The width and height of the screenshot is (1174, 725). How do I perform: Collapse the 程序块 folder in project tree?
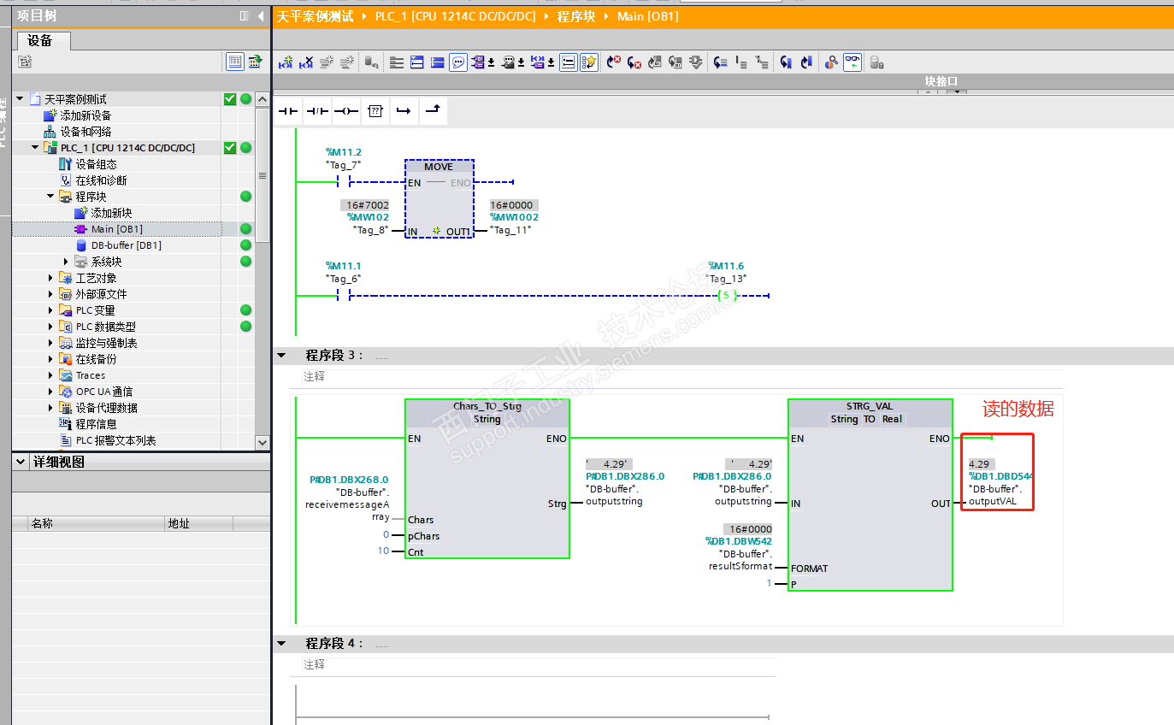(51, 197)
